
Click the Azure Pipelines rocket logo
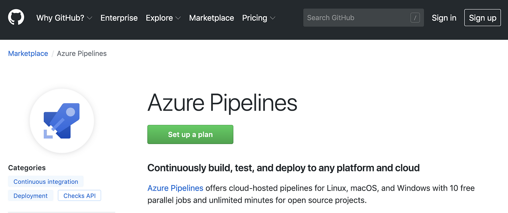click(62, 121)
